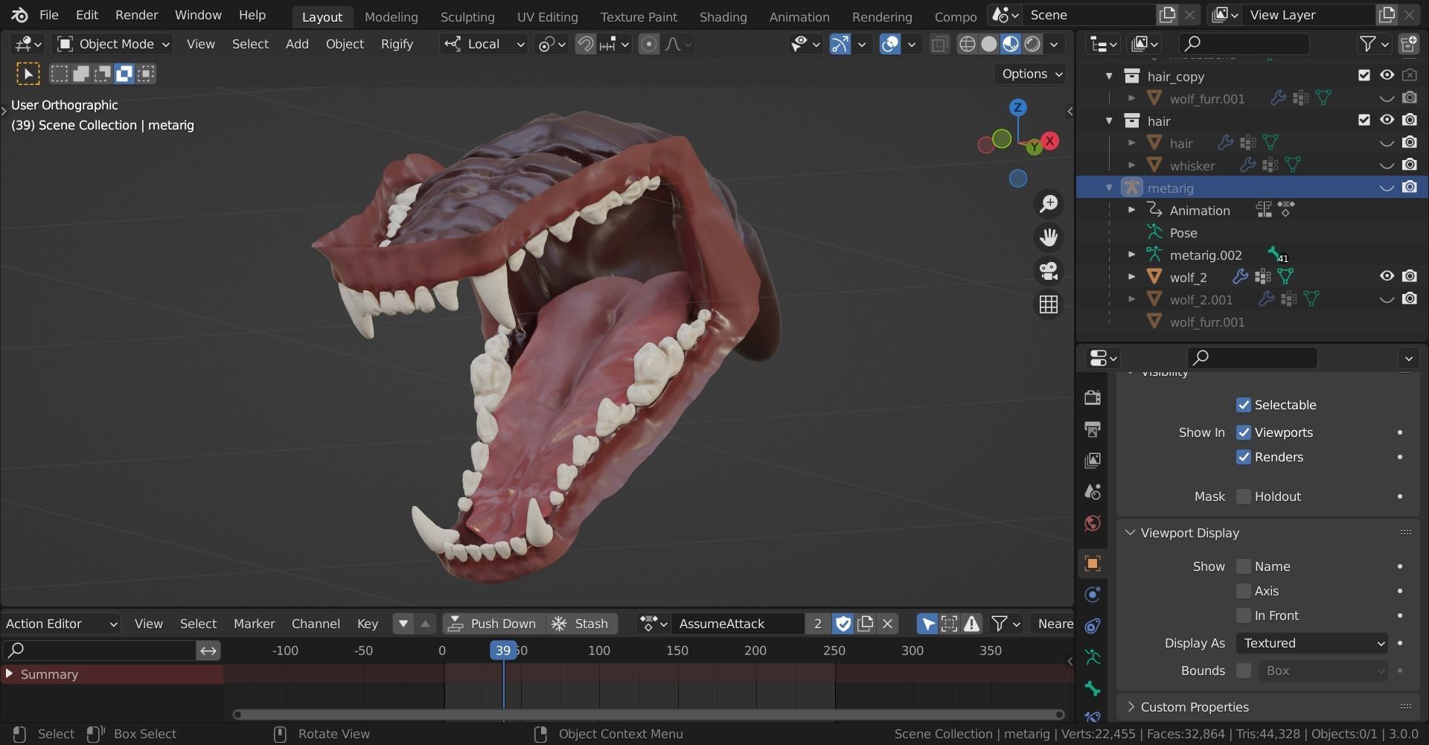Create new collection icon in outliner

click(1408, 45)
